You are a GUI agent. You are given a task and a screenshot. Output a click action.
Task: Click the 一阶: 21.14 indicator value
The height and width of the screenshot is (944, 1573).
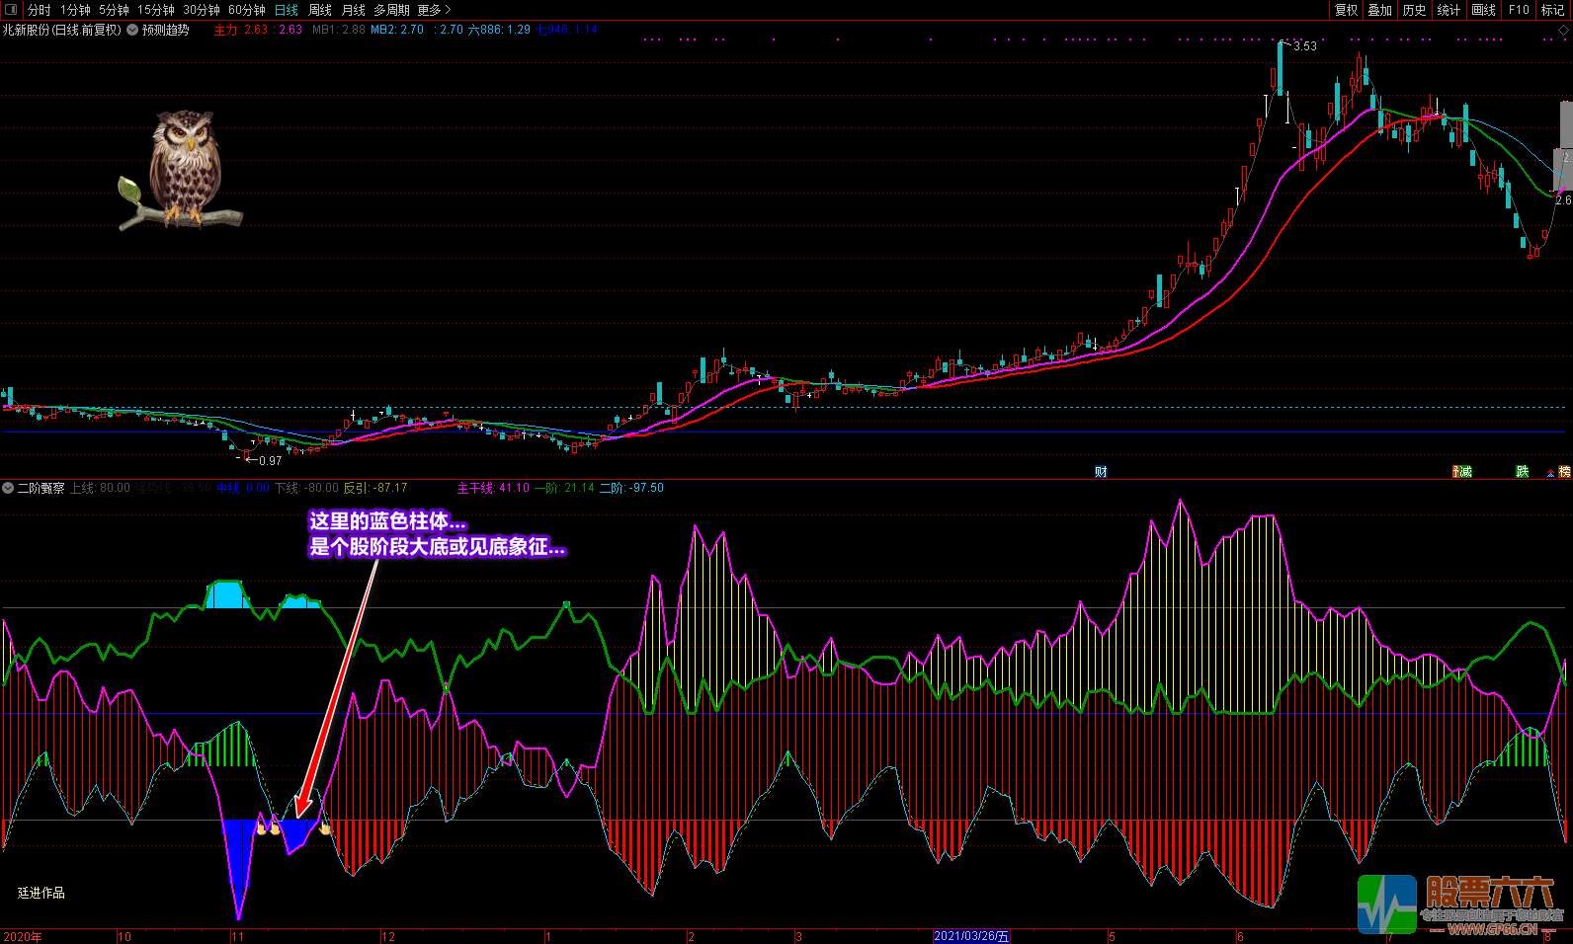click(x=564, y=488)
